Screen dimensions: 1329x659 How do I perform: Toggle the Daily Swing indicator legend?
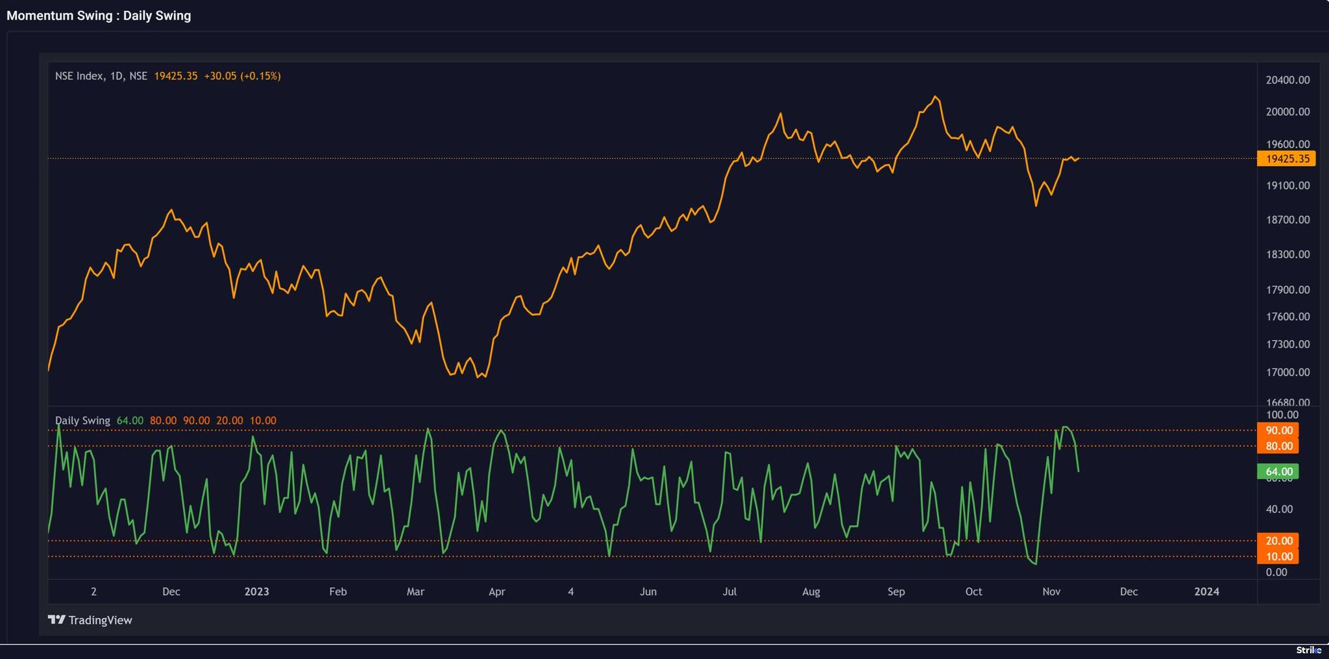pos(83,420)
